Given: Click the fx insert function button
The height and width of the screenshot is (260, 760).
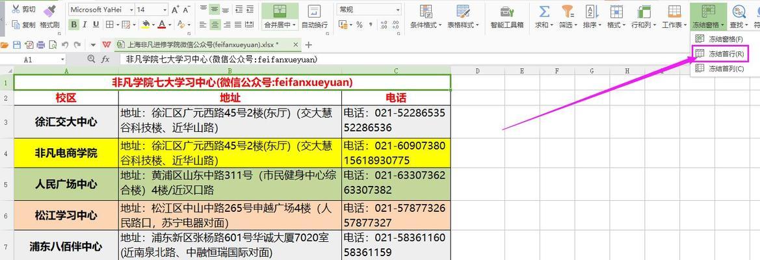Looking at the screenshot, I should click(x=105, y=59).
